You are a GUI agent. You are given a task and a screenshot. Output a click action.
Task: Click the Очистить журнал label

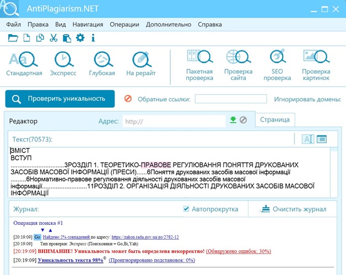click(x=299, y=209)
